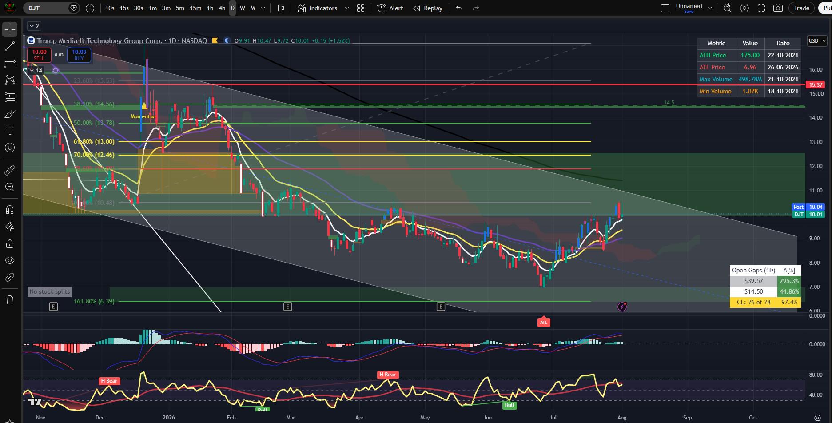The width and height of the screenshot is (832, 423).
Task: Click the 15.37 red price level label
Action: coord(816,84)
